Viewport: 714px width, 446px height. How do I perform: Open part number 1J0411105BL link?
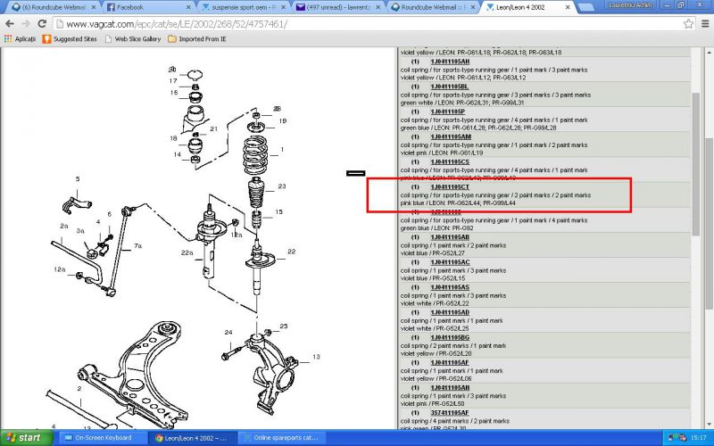(450, 87)
